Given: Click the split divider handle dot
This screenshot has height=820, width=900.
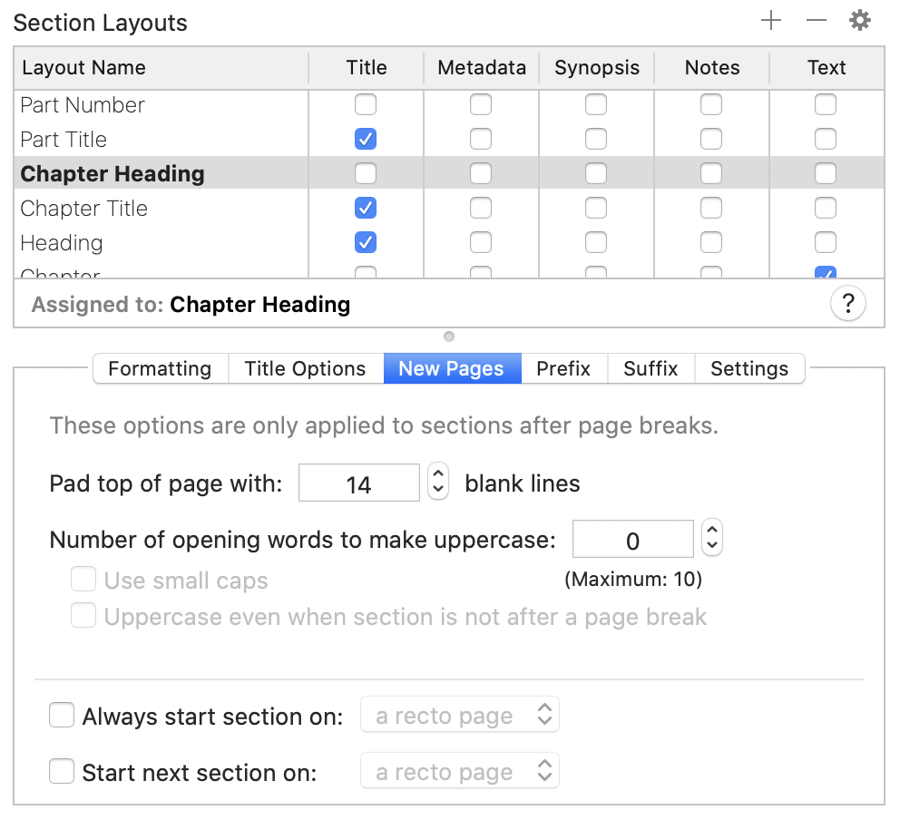Looking at the screenshot, I should 449,337.
